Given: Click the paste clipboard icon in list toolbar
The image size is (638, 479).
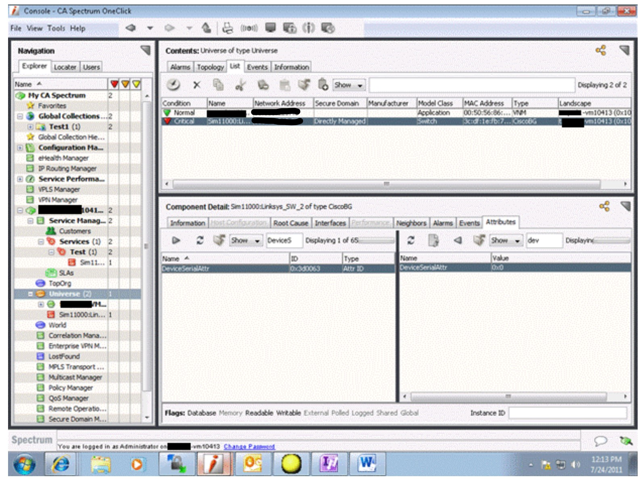Looking at the screenshot, I should (x=284, y=85).
